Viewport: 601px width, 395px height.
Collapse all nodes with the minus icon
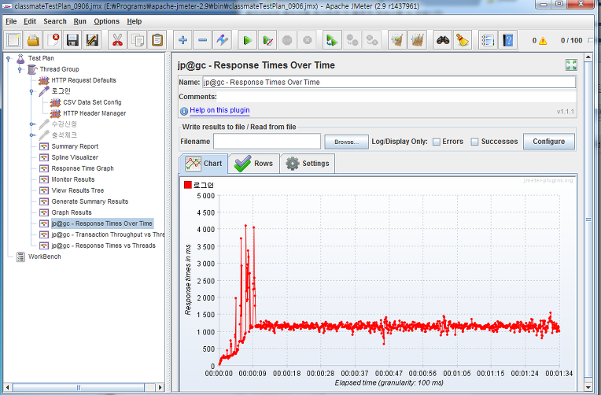(x=202, y=40)
